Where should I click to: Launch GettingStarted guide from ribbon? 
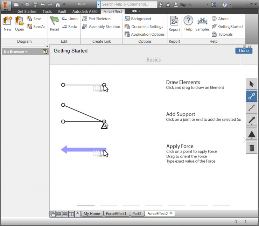click(227, 27)
